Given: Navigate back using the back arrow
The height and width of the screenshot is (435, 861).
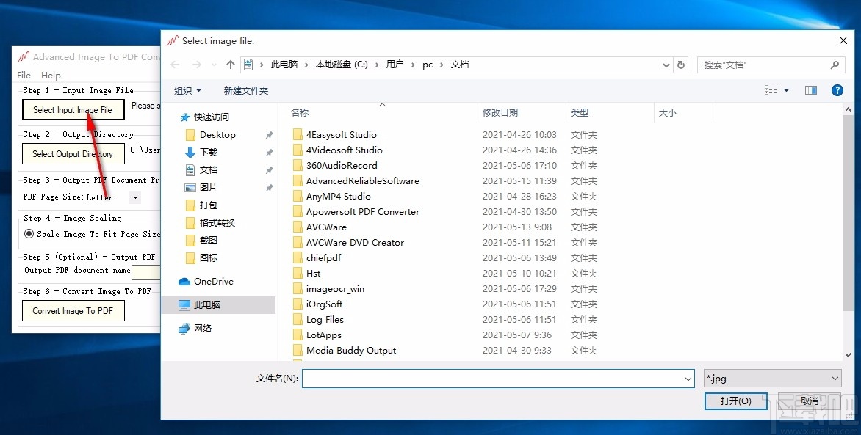Looking at the screenshot, I should (x=174, y=65).
